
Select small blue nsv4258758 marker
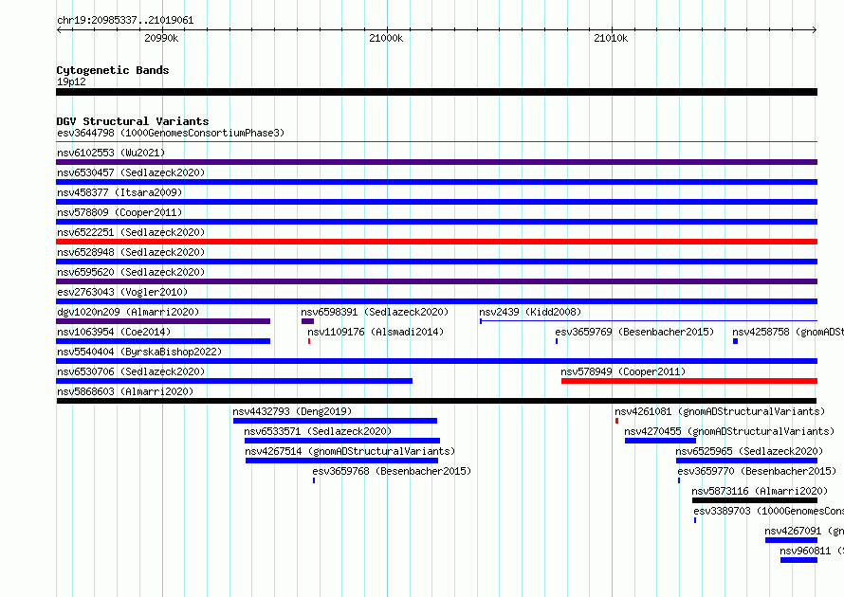tap(735, 341)
